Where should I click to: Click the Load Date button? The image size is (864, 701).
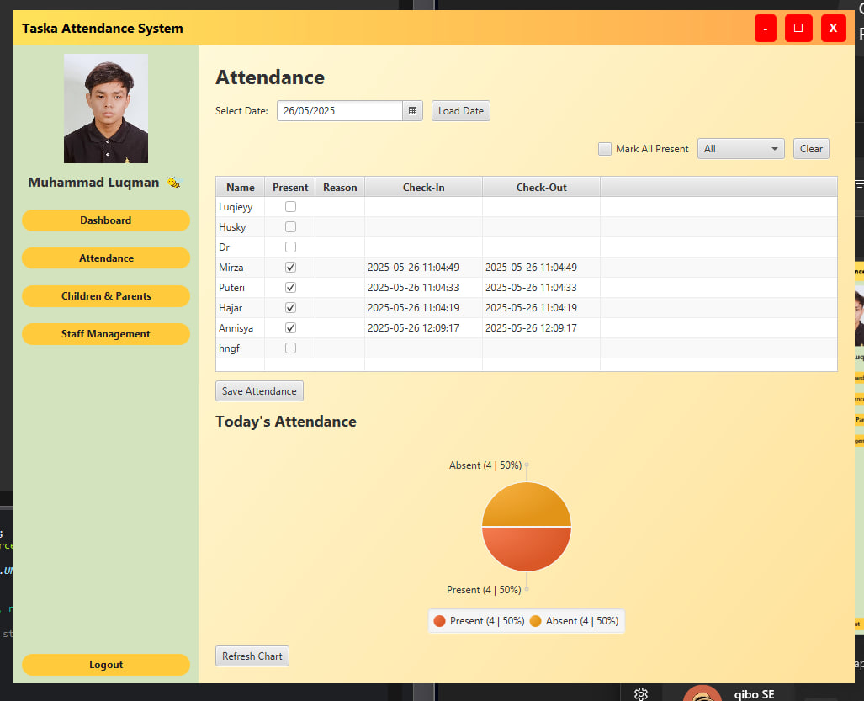[461, 111]
